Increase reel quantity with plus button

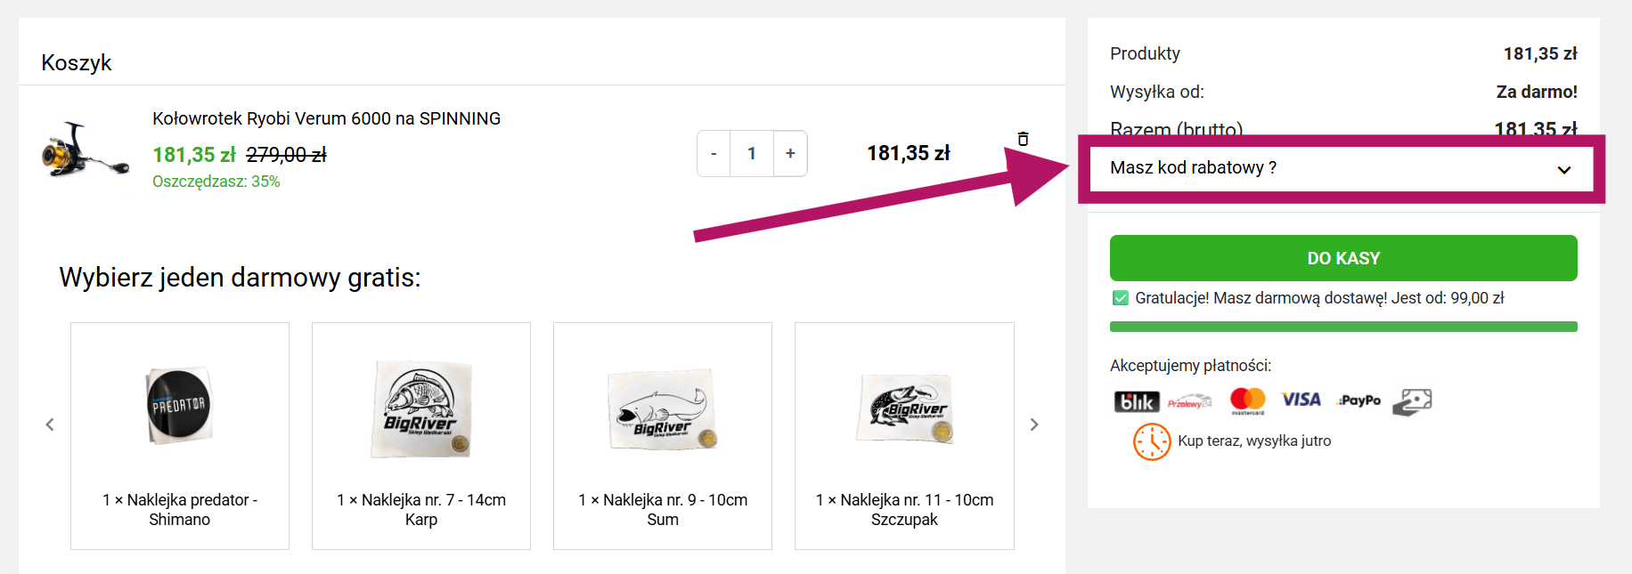pos(790,153)
